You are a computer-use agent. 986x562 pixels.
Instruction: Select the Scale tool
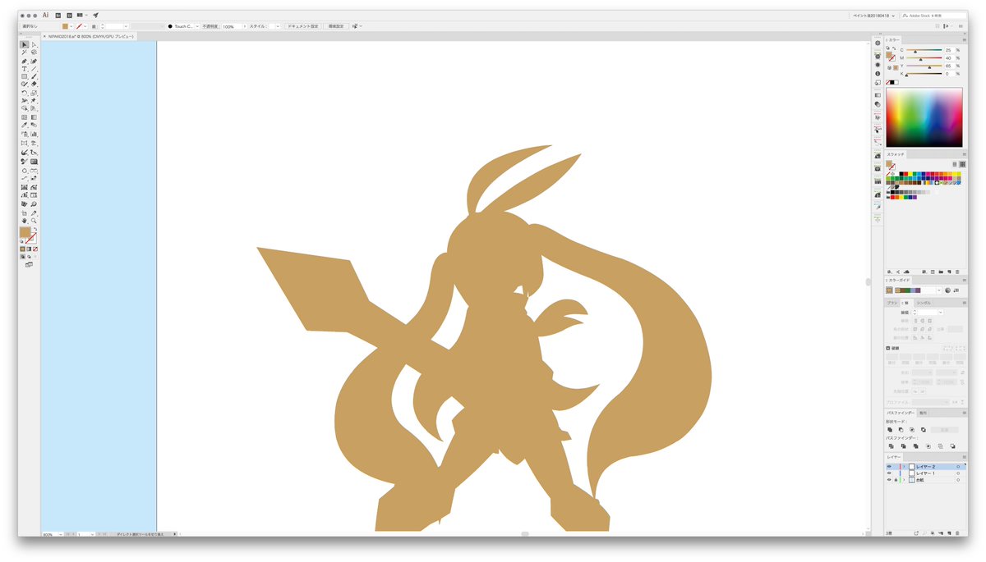[x=34, y=91]
